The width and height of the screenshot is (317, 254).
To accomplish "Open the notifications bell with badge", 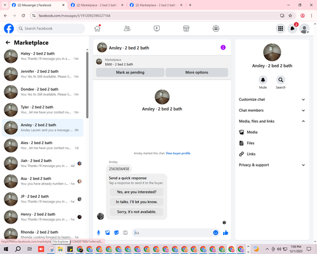I will 292,29.
